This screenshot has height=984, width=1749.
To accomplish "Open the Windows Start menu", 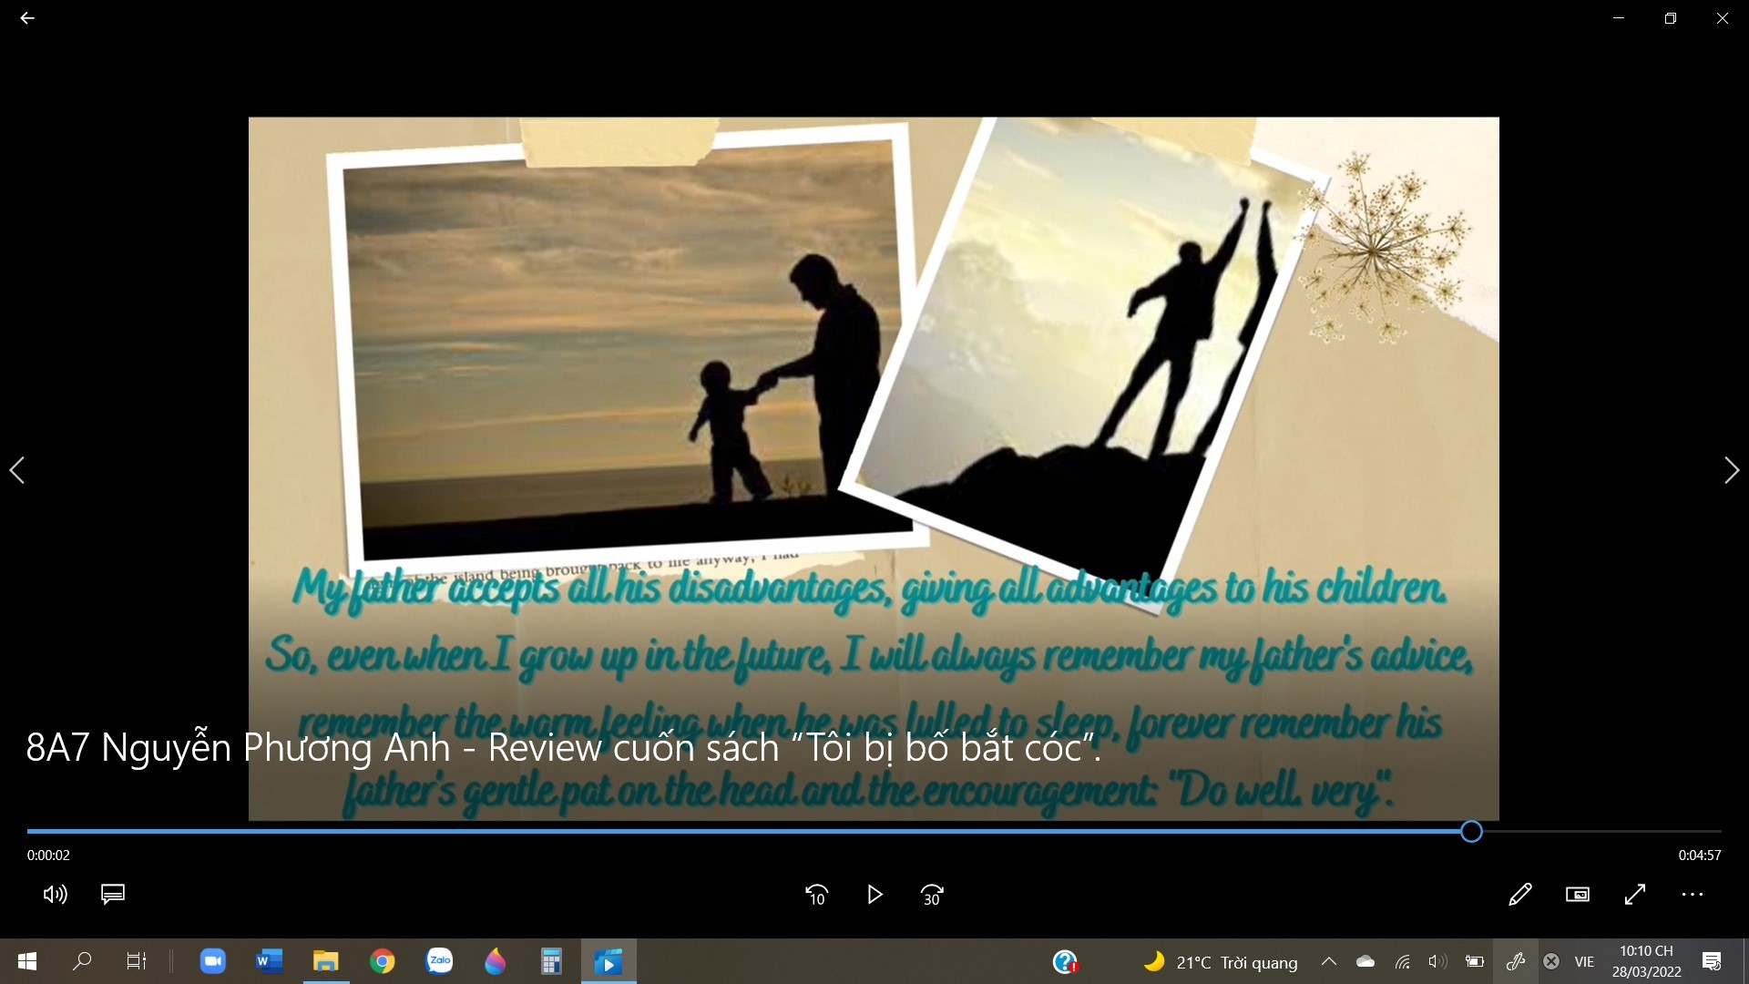I will point(27,961).
